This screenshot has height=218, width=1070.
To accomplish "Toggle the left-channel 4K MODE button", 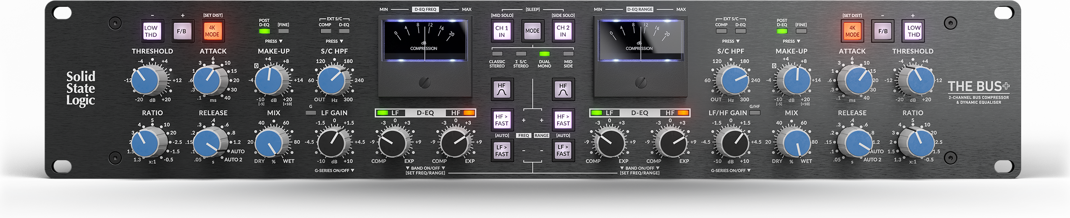I will tap(212, 31).
